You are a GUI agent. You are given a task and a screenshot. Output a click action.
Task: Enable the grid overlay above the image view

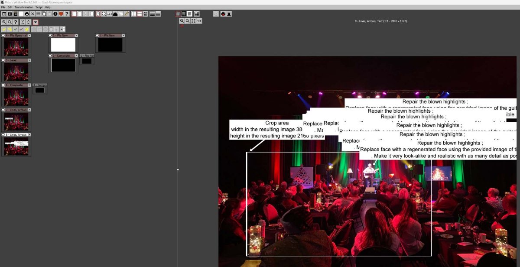[197, 14]
